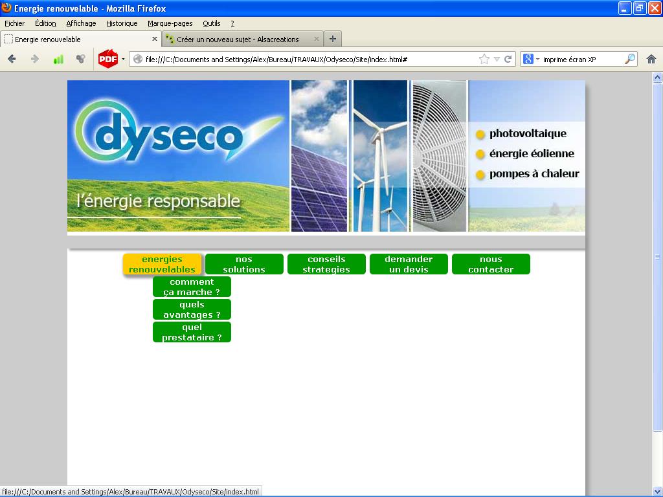Click the search magnifier icon
Image resolution: width=663 pixels, height=497 pixels.
point(629,59)
